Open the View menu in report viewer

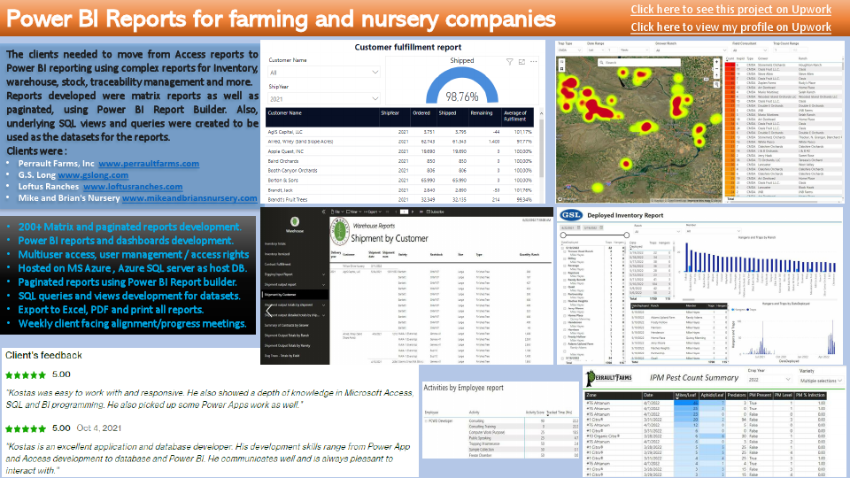pyautogui.click(x=354, y=212)
